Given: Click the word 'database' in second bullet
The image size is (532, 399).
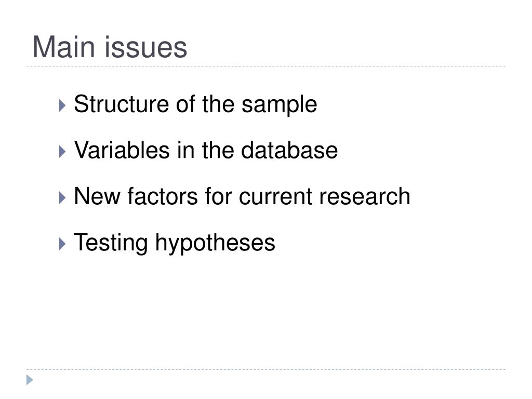Looking at the screenshot, I should point(289,150).
